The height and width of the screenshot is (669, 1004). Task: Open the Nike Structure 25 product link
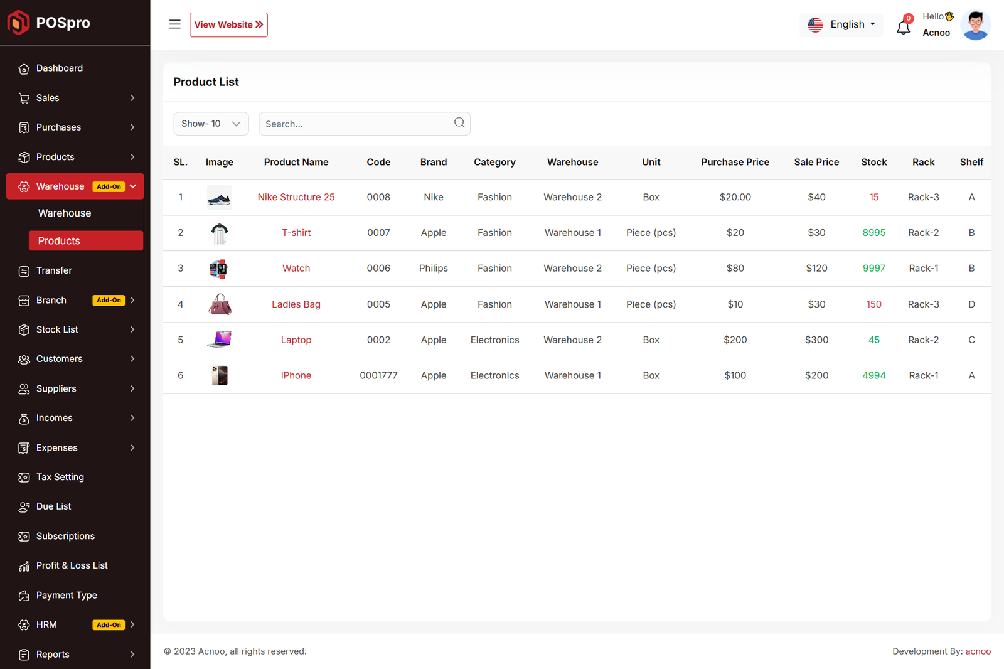tap(296, 197)
